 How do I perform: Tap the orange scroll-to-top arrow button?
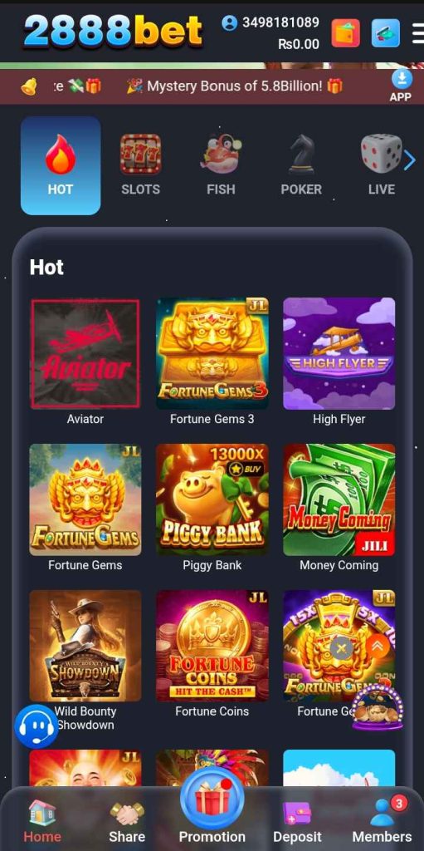[x=378, y=645]
